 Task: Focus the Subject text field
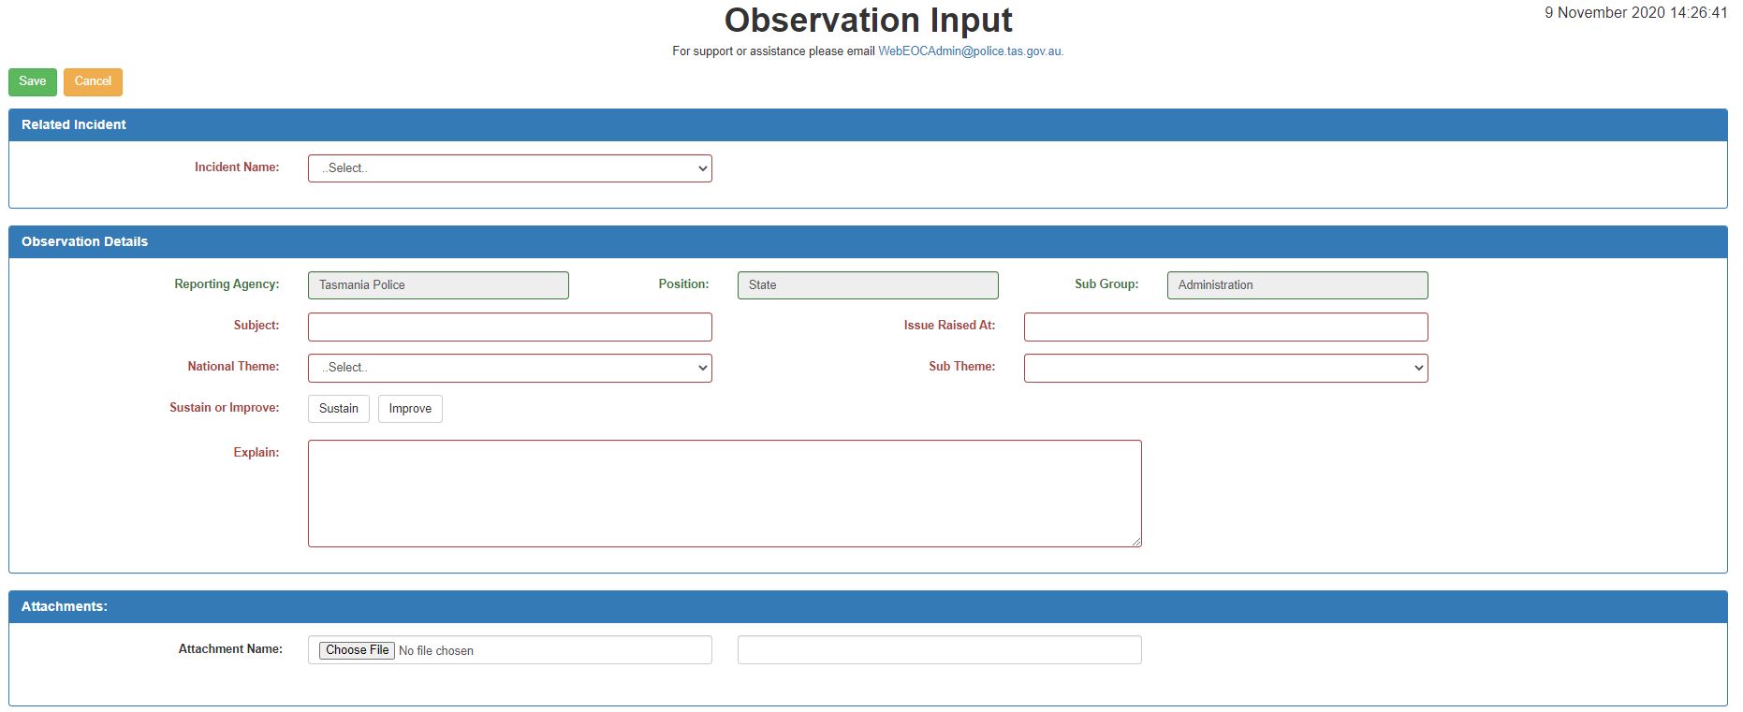(x=509, y=327)
